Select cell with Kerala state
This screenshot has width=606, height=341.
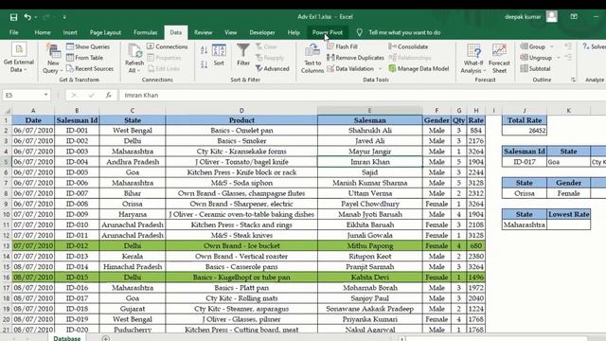pos(133,257)
